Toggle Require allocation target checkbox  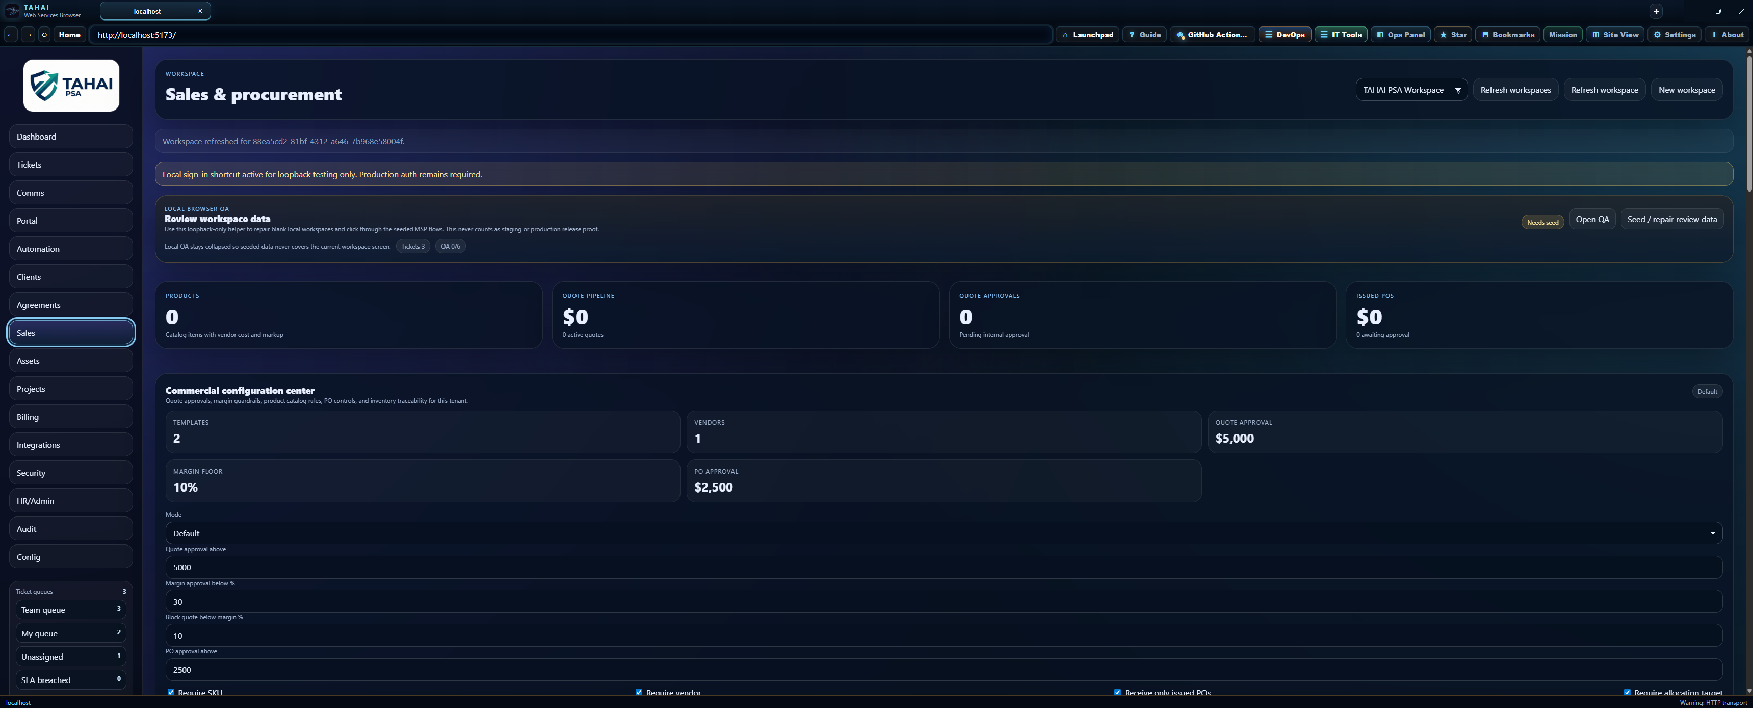(x=1627, y=692)
